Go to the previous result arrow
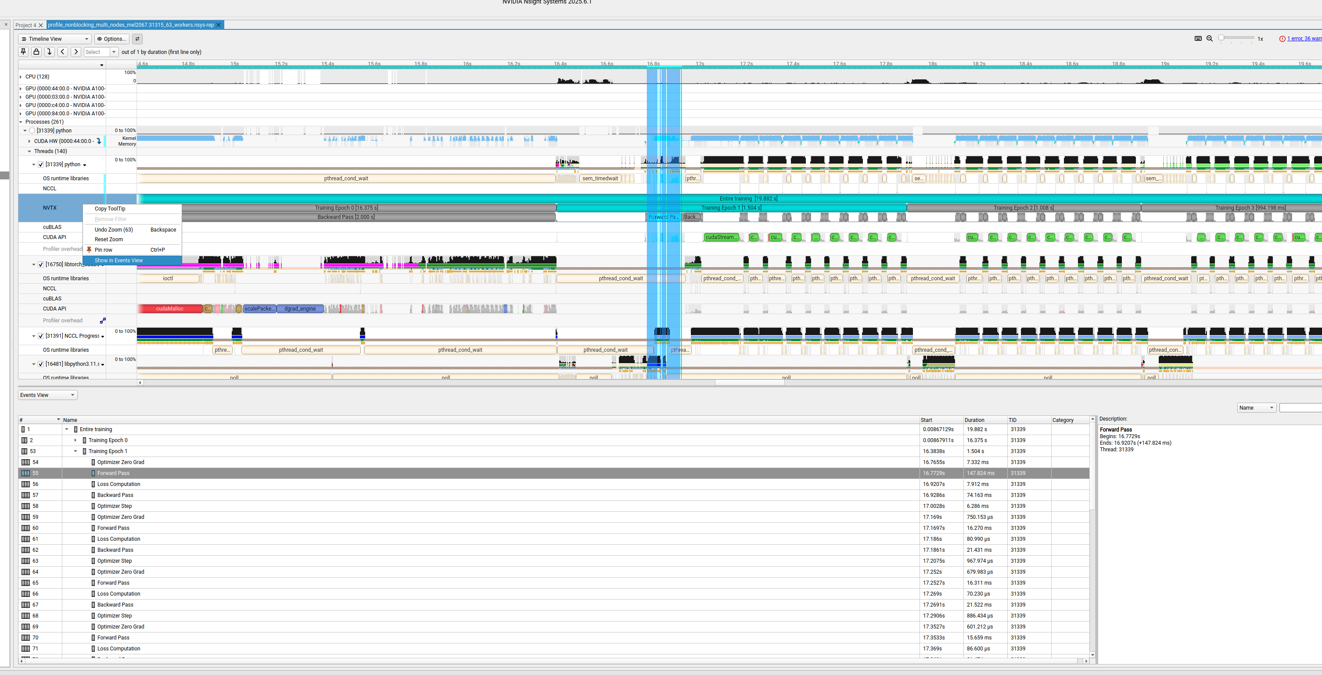The width and height of the screenshot is (1322, 675). pyautogui.click(x=63, y=52)
